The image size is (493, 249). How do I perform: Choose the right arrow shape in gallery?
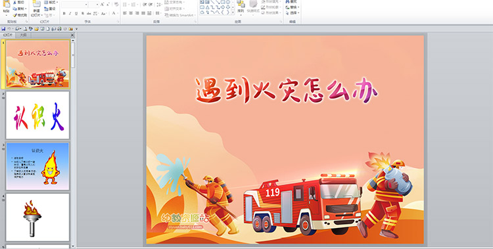(222, 7)
